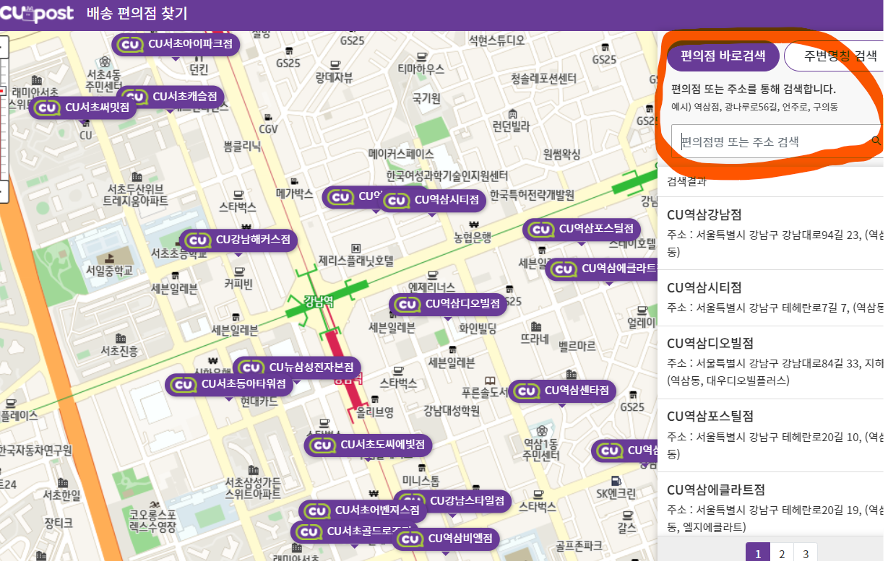This screenshot has width=888, height=561.
Task: Go to results page 3
Action: (806, 553)
